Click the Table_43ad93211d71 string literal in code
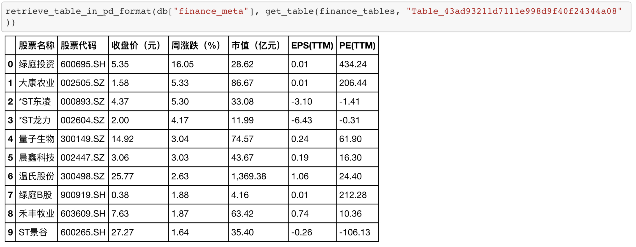Image resolution: width=636 pixels, height=247 pixels. tap(514, 11)
